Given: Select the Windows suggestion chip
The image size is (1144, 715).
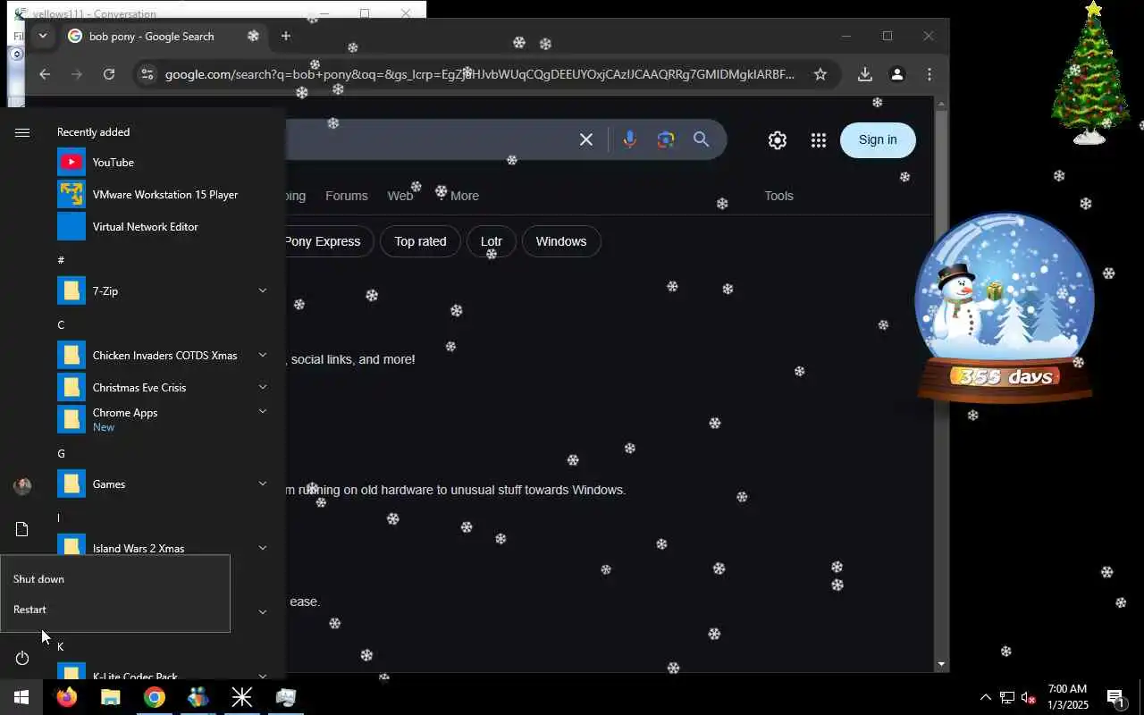Looking at the screenshot, I should coord(561,241).
